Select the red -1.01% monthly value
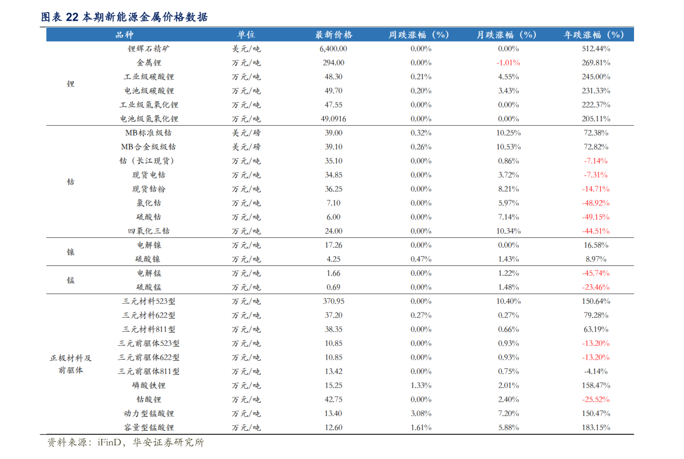The height and width of the screenshot is (459, 684). coord(508,63)
